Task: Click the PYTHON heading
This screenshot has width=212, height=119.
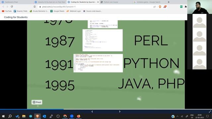Action: tap(151, 63)
